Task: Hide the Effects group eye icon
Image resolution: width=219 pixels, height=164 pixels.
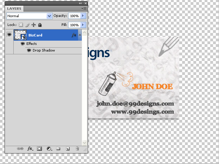Action: [22, 44]
